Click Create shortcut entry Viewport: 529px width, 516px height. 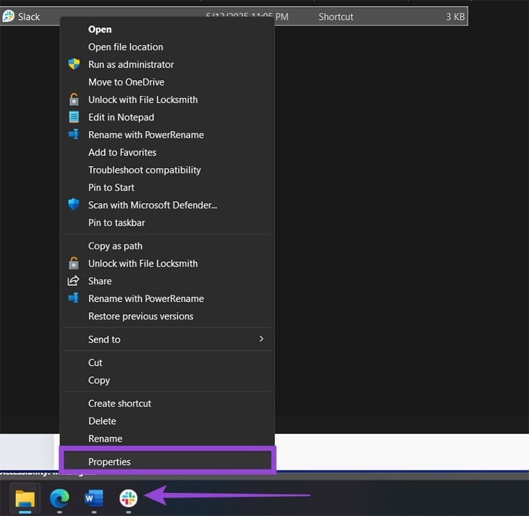(120, 404)
